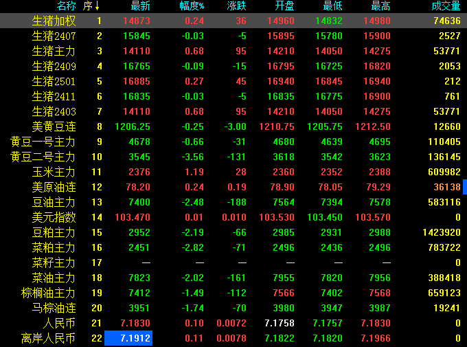Click the 最高 column header
The image size is (467, 347).
[x=380, y=5]
